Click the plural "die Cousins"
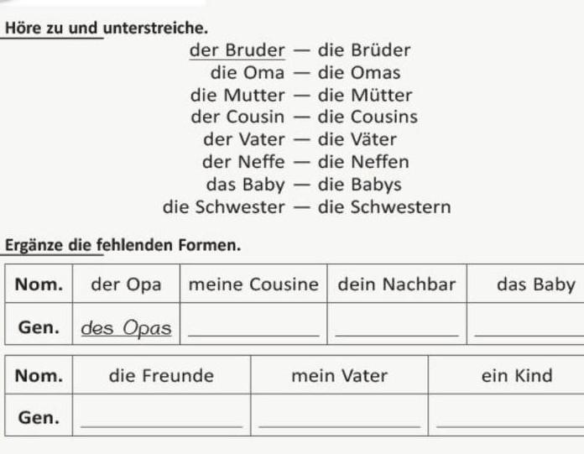Image resolution: width=584 pixels, height=454 pixels. (x=367, y=117)
